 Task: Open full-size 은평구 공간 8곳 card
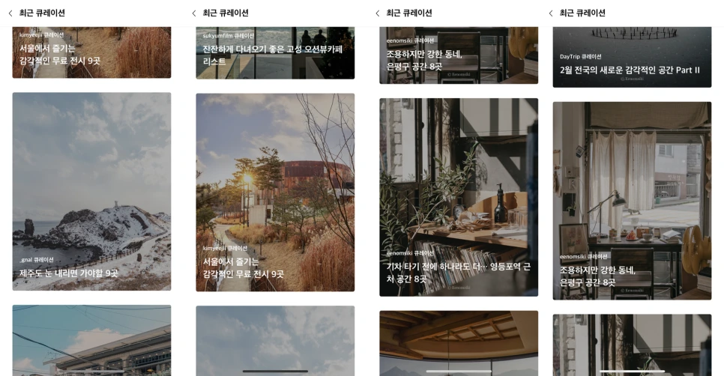click(632, 201)
